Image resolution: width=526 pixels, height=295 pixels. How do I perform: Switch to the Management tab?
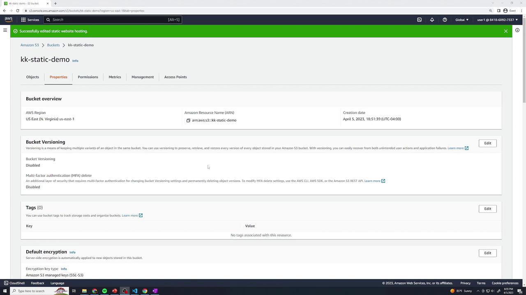[x=143, y=77]
